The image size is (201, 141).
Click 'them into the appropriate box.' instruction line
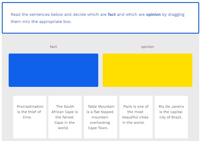pos(41,21)
